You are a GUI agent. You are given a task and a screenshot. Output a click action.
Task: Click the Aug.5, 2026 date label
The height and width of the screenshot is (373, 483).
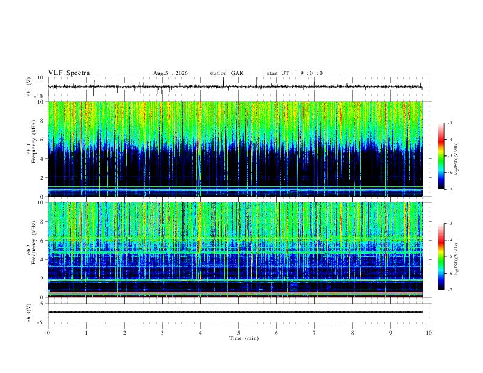point(170,73)
